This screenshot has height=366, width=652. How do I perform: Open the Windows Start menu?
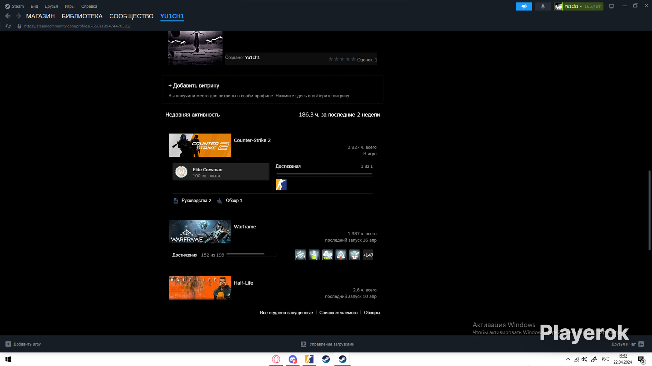[x=8, y=359]
